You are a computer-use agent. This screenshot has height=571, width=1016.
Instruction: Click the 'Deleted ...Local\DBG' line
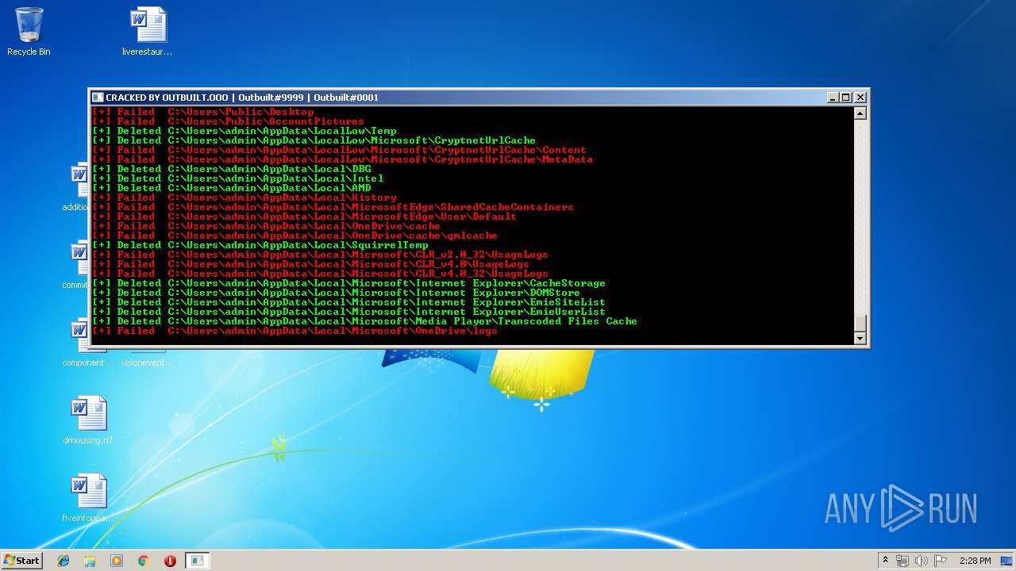coord(232,169)
